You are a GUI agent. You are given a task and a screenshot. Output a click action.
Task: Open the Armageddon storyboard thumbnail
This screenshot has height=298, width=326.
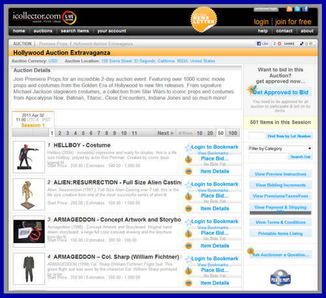pos(29,231)
